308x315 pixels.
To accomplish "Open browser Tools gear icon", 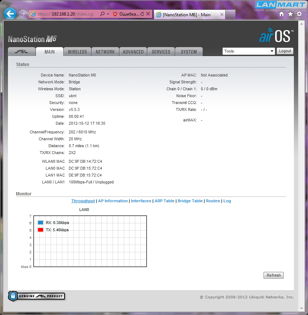I will coord(299,14).
